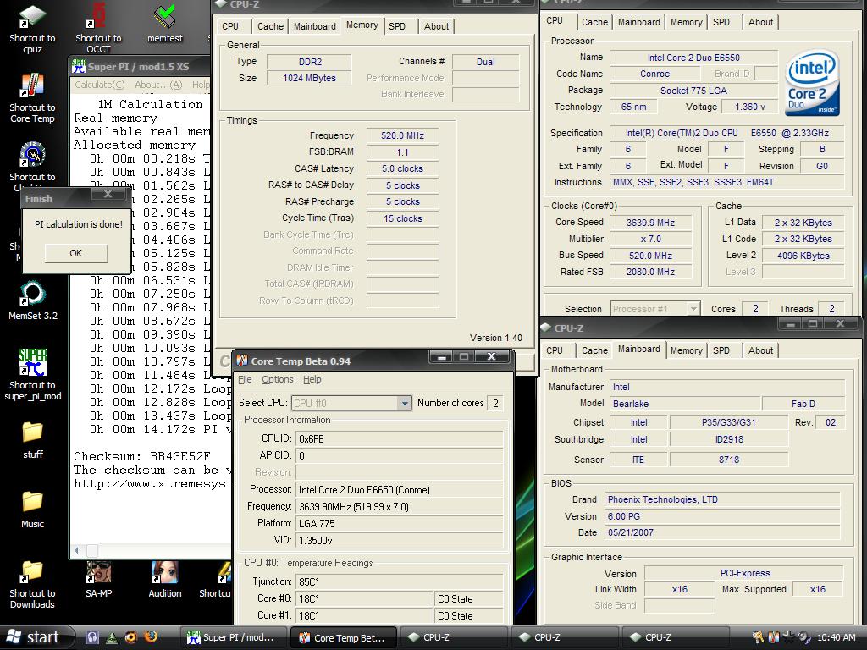Image resolution: width=867 pixels, height=650 pixels.
Task: Open About tab in Mainboard CPU-Z window
Action: click(x=760, y=350)
